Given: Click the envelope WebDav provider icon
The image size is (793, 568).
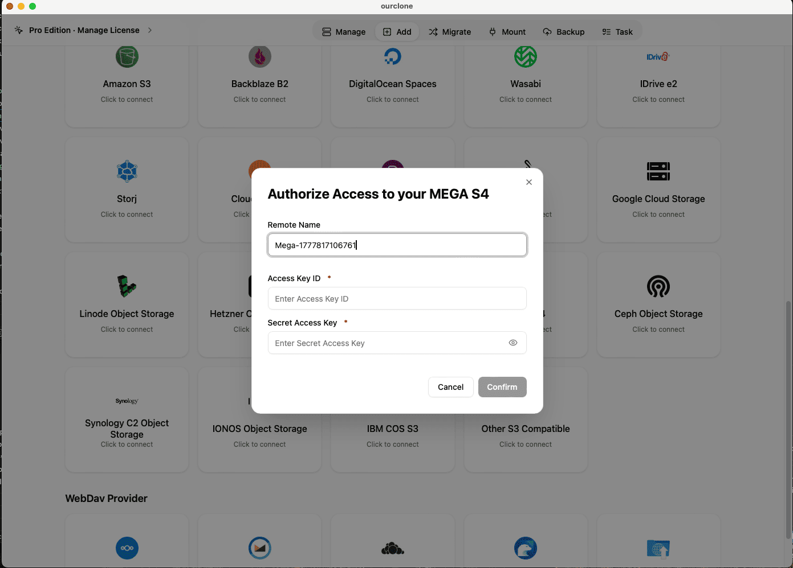Looking at the screenshot, I should click(260, 548).
